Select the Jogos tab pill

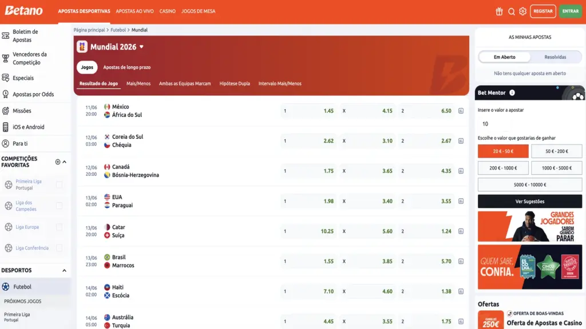click(87, 67)
